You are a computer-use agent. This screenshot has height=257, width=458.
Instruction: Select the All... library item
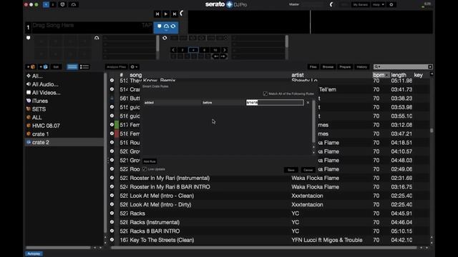tap(37, 76)
